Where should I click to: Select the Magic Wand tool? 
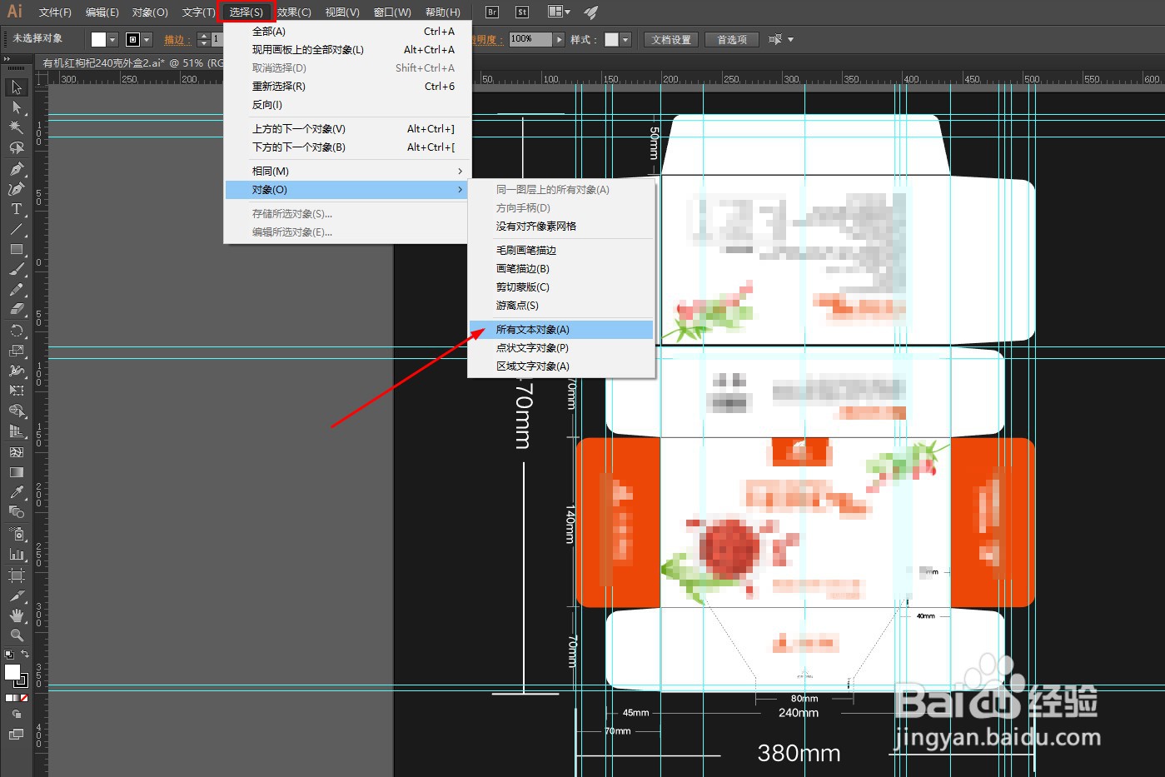(x=17, y=127)
